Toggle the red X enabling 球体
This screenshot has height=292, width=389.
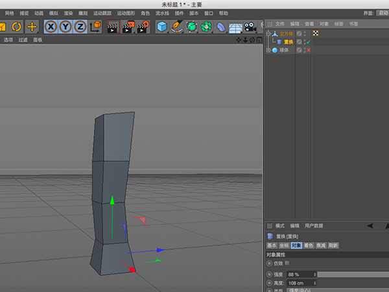309,50
